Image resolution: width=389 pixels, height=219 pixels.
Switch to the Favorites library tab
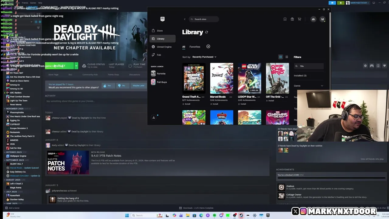pyautogui.click(x=195, y=47)
